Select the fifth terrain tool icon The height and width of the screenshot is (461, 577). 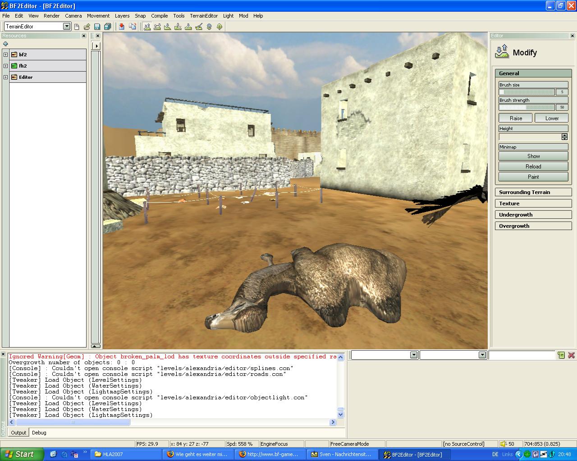point(188,27)
